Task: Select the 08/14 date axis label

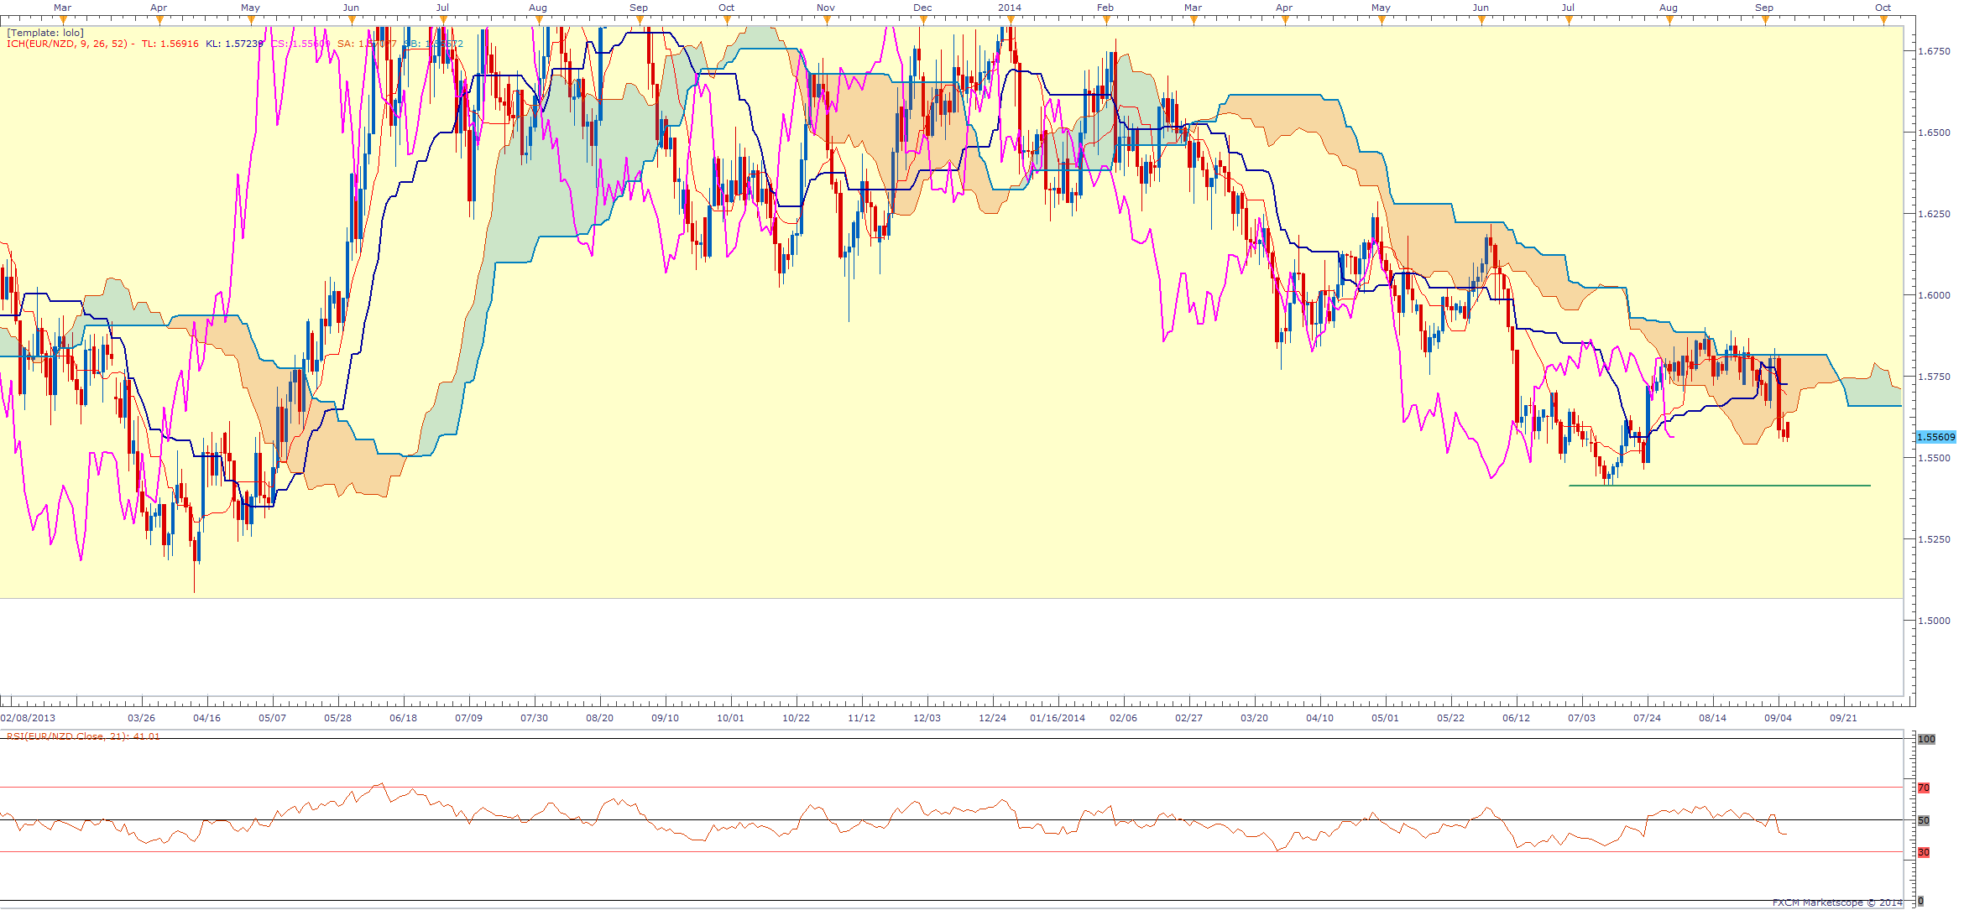Action: 1712,718
